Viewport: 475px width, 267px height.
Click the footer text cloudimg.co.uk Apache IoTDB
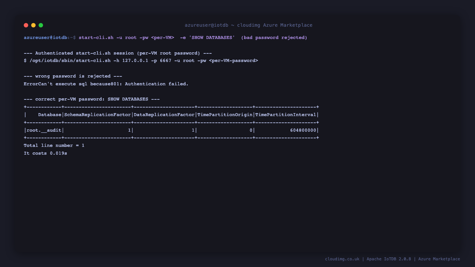point(393,259)
